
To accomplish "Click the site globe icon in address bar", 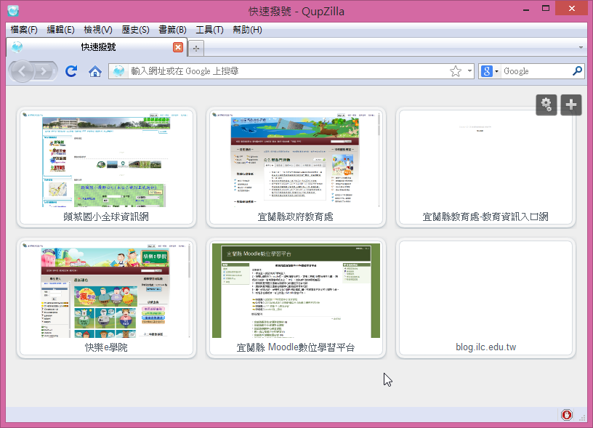I will point(118,71).
